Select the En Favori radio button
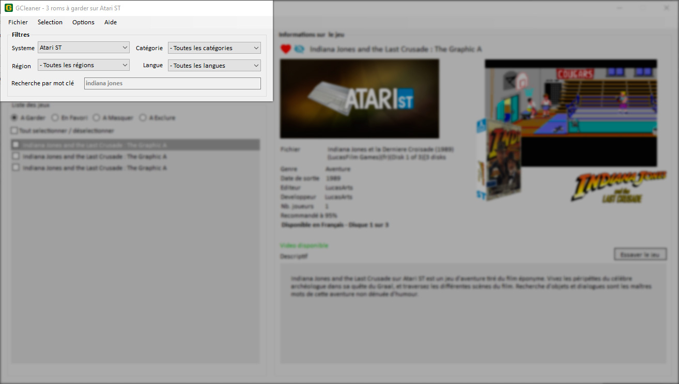Image resolution: width=679 pixels, height=384 pixels. tap(56, 118)
